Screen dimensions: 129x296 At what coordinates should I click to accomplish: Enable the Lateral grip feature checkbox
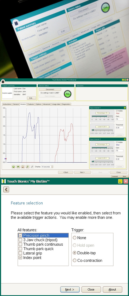[x=20, y=253]
